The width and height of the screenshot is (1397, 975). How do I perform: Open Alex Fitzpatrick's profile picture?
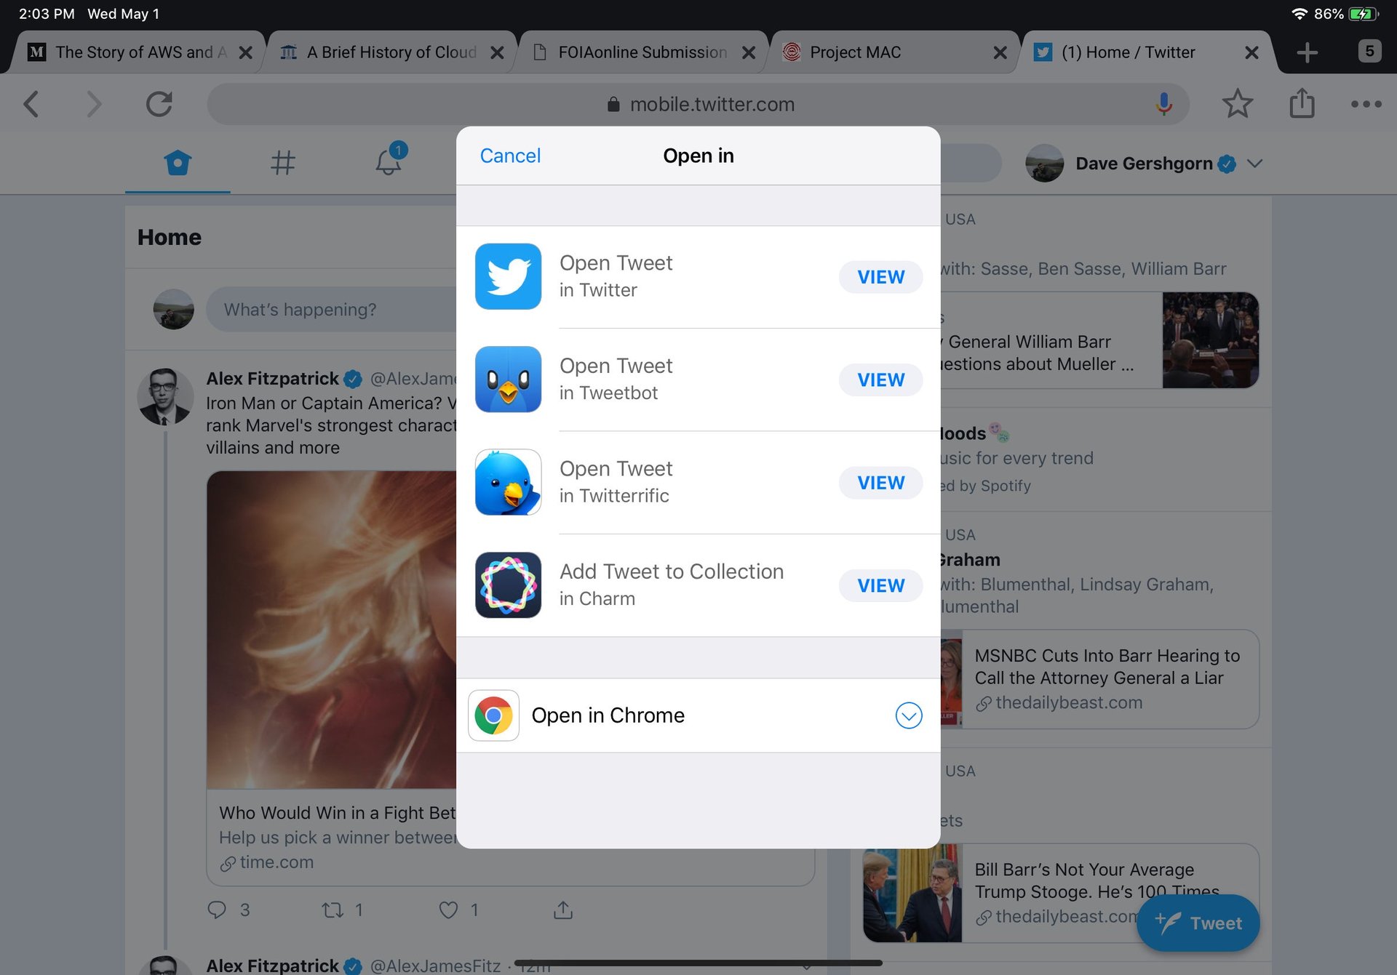point(165,396)
